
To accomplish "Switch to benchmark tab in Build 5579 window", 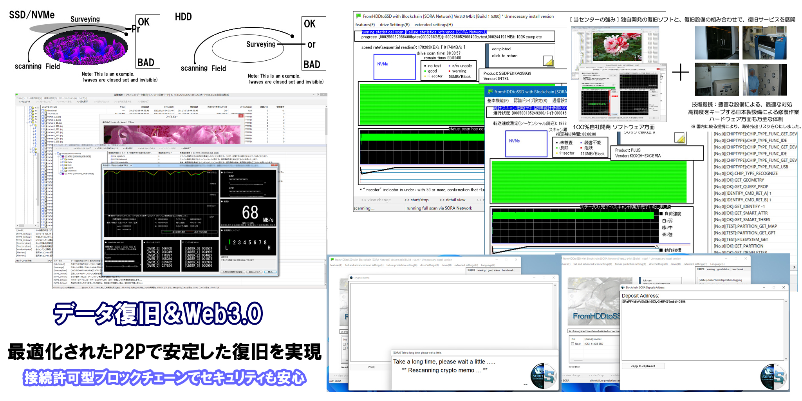I will [x=508, y=270].
